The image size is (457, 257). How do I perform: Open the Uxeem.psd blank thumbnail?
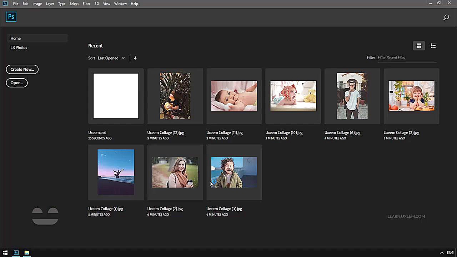pyautogui.click(x=116, y=96)
